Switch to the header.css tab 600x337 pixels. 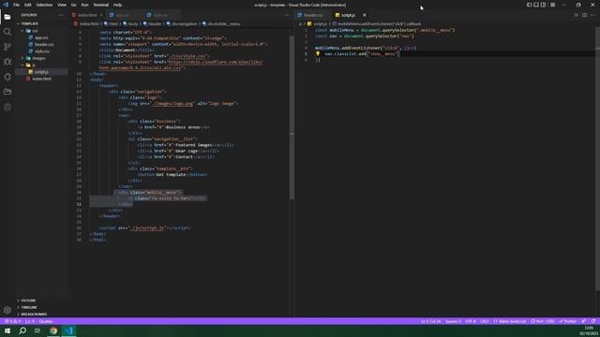coord(313,15)
